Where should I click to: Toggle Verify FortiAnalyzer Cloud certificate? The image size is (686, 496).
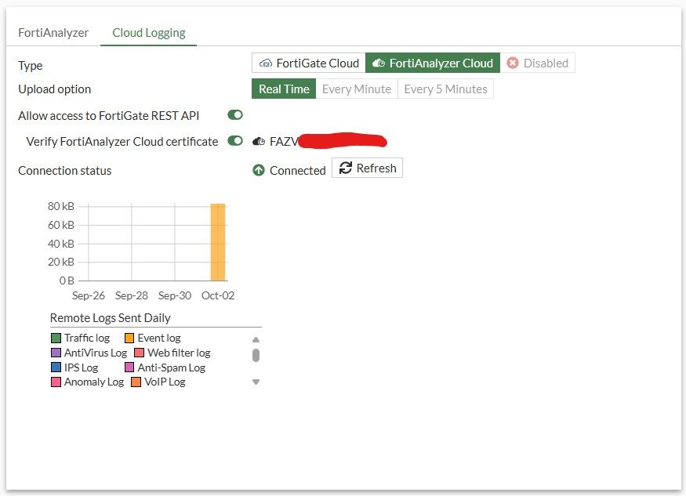(235, 141)
